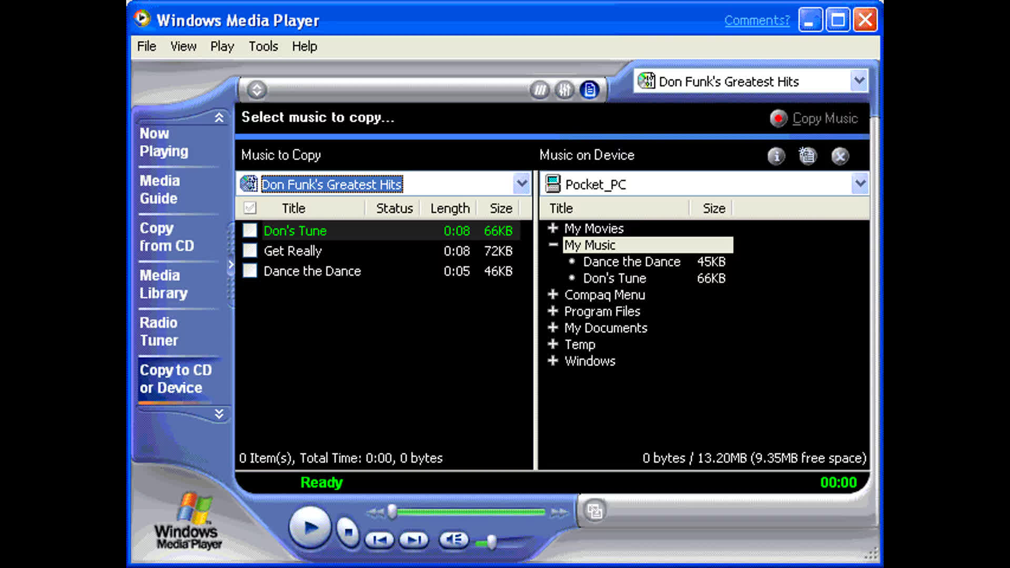Sort by Status column header

(394, 208)
